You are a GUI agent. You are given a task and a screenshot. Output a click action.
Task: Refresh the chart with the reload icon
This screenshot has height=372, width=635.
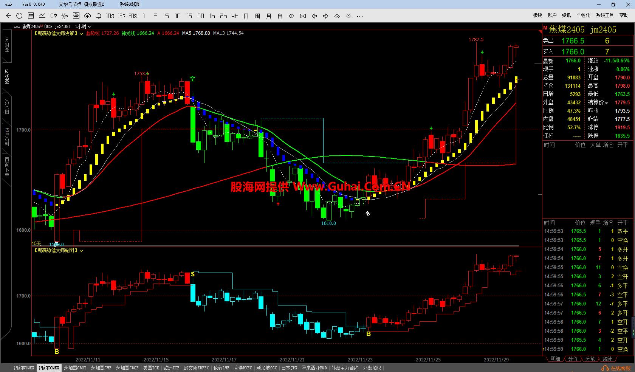pyautogui.click(x=19, y=16)
